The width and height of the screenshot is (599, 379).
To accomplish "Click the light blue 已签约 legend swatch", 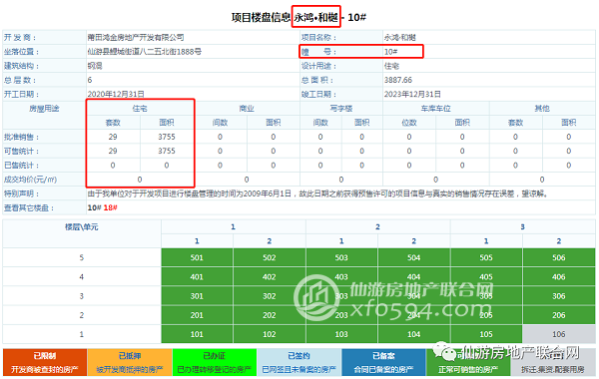I will coord(299,362).
